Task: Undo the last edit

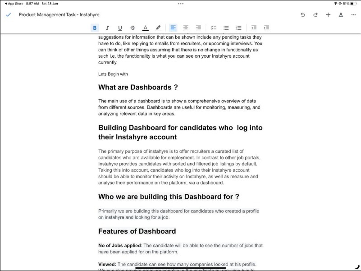Action: tap(303, 15)
